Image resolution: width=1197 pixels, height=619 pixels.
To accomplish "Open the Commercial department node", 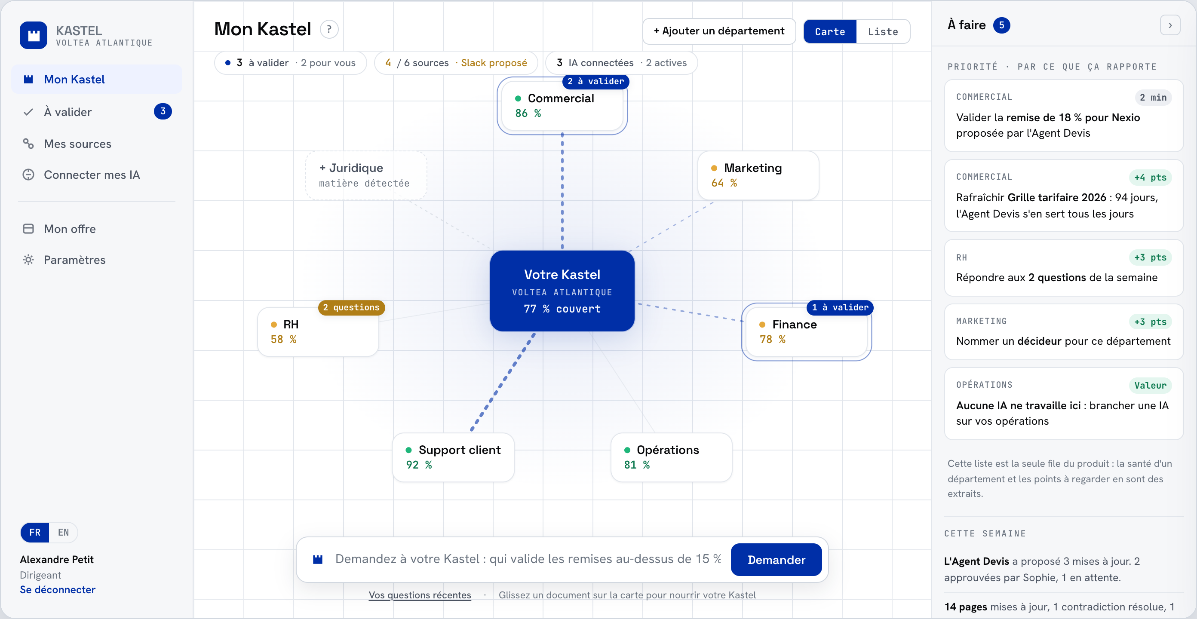I will tap(562, 106).
